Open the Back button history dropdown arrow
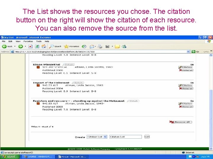This screenshot has height=159, width=213. (x=15, y=47)
